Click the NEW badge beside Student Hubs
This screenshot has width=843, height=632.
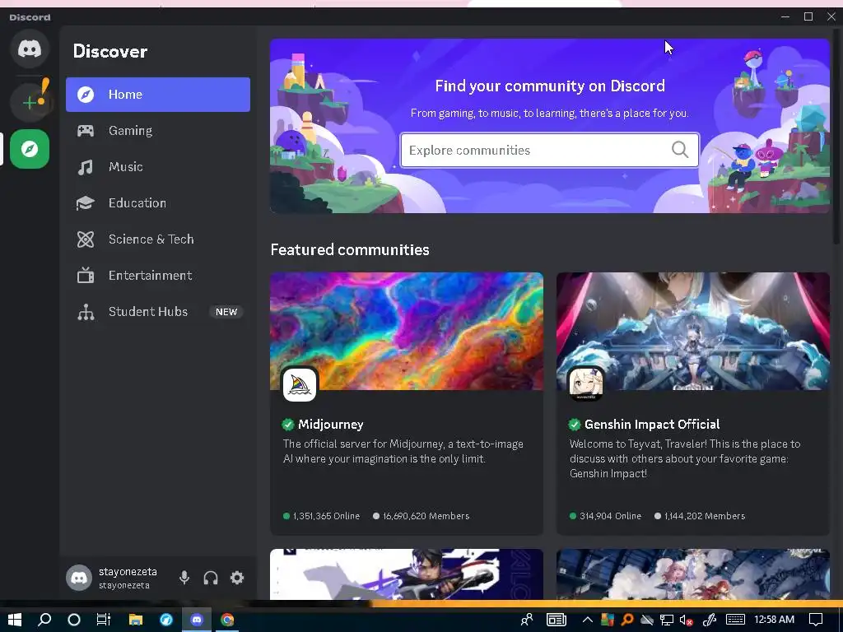(226, 312)
